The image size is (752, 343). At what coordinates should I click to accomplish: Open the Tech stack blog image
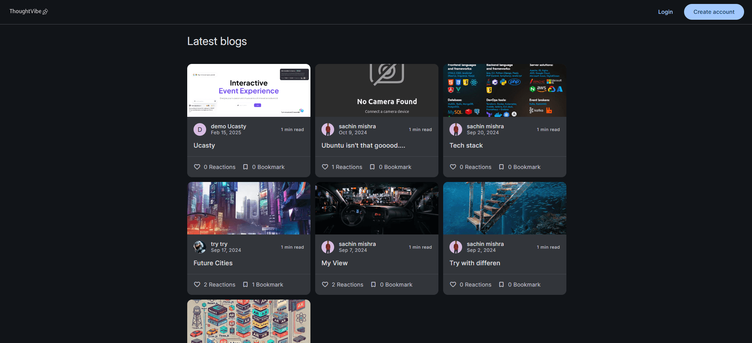505,90
